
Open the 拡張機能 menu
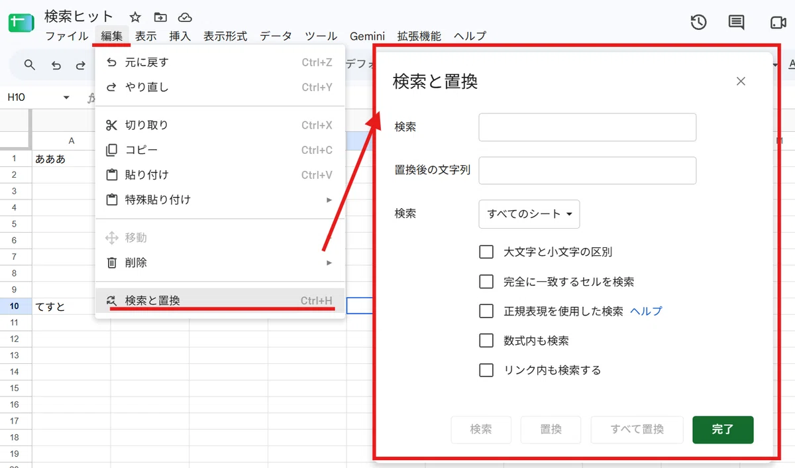pos(419,36)
